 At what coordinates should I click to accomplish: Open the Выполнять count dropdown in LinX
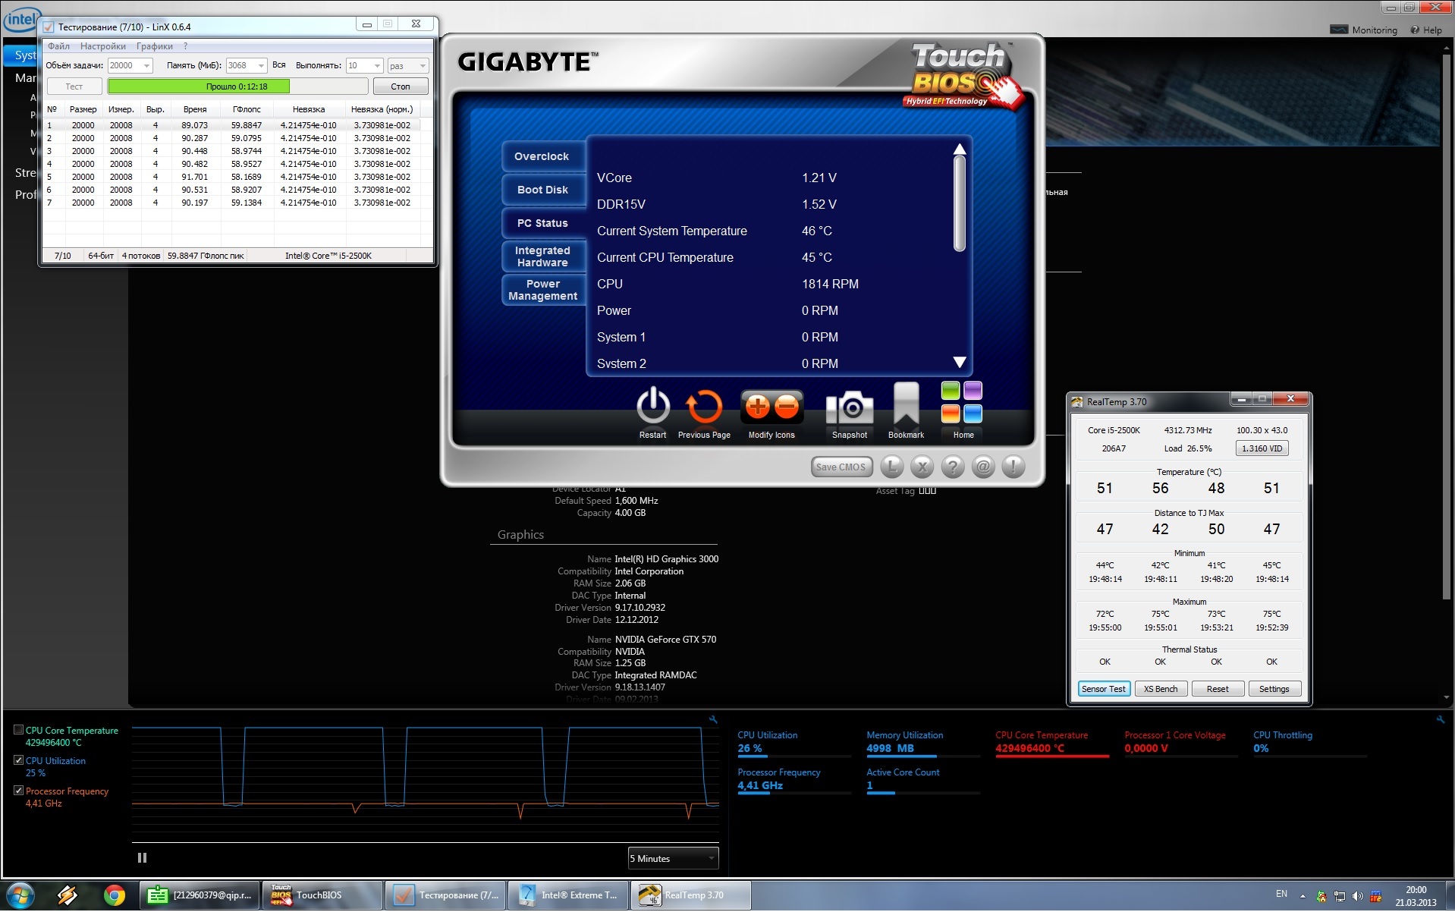[x=364, y=66]
